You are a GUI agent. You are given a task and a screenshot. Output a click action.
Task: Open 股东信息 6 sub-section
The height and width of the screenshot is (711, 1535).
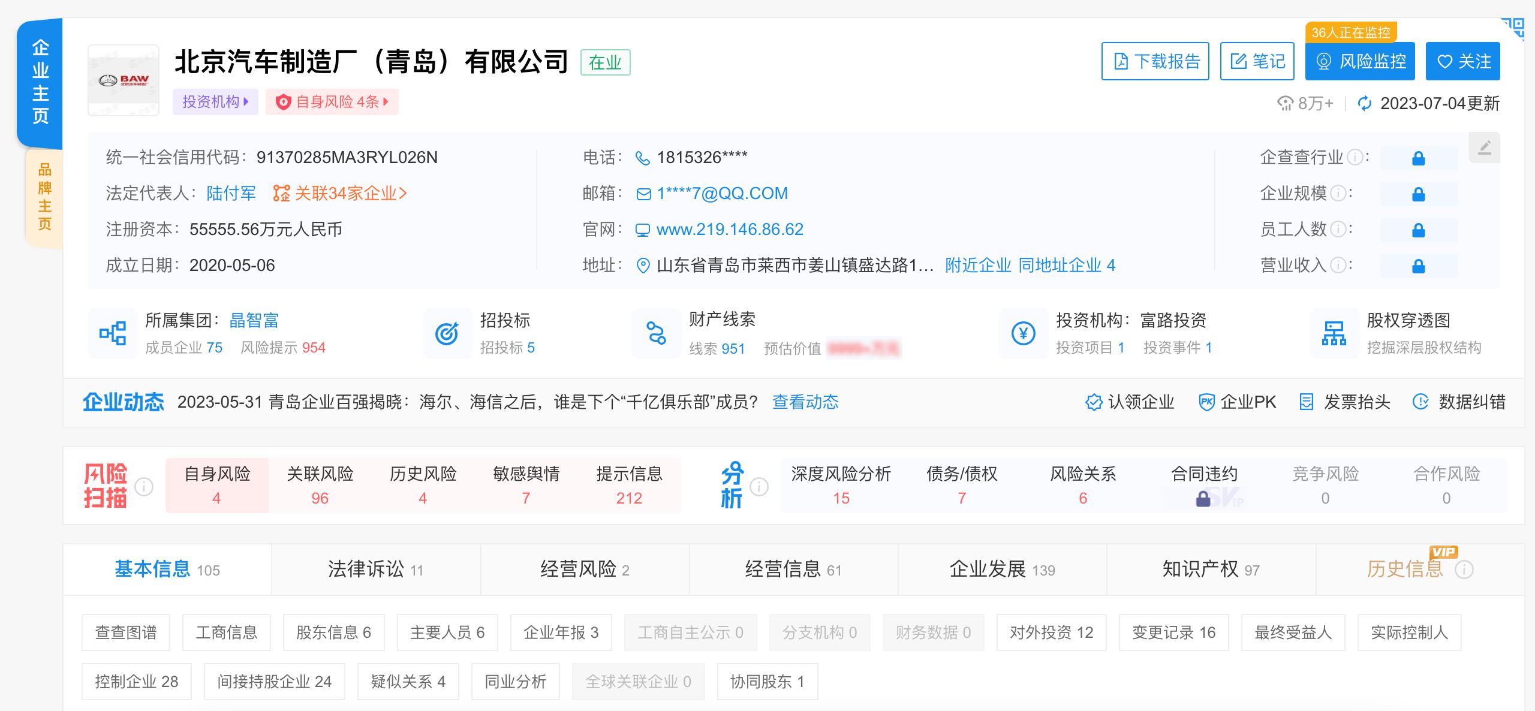(x=334, y=632)
